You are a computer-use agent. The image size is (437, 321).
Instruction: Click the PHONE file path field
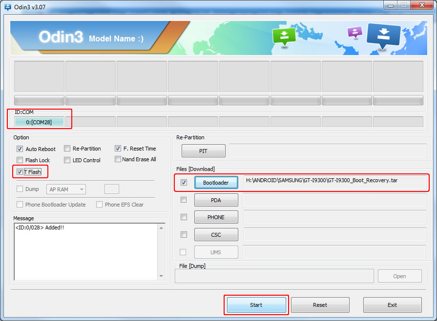tap(335, 217)
